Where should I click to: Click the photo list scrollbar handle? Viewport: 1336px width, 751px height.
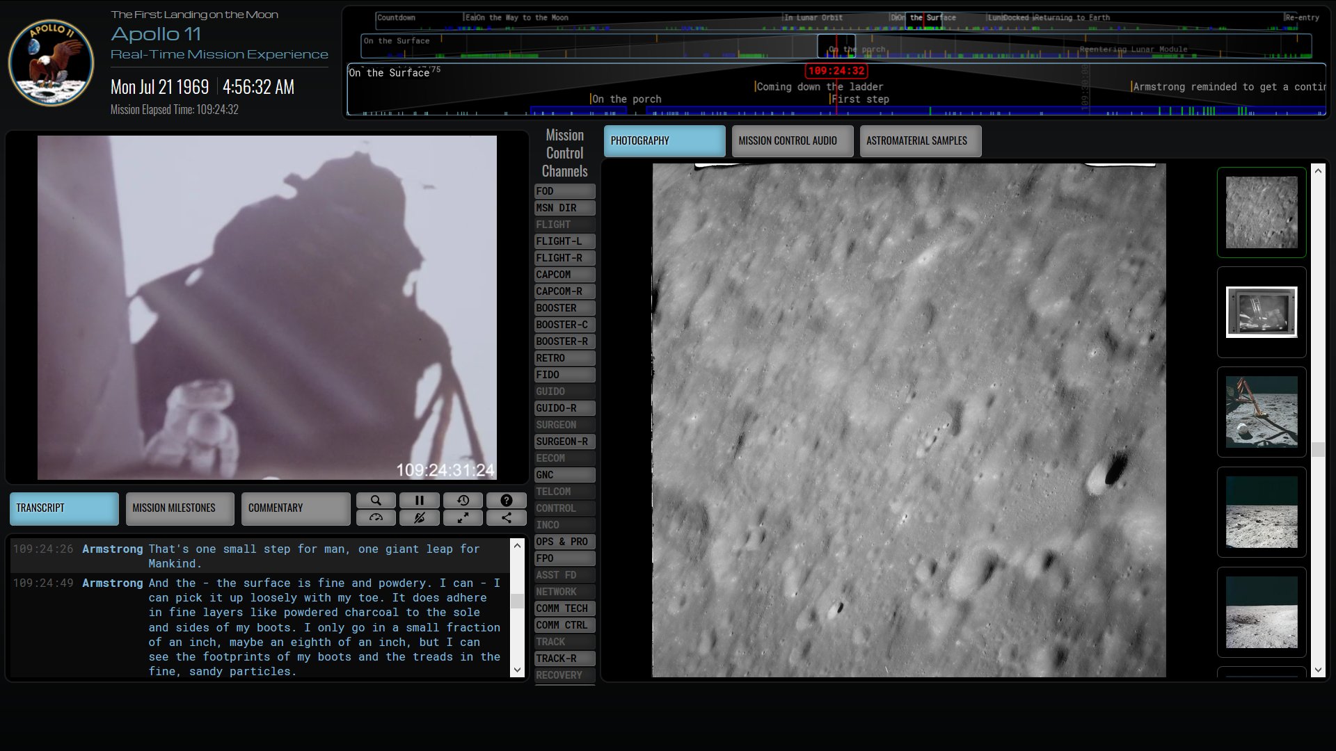pyautogui.click(x=1317, y=449)
